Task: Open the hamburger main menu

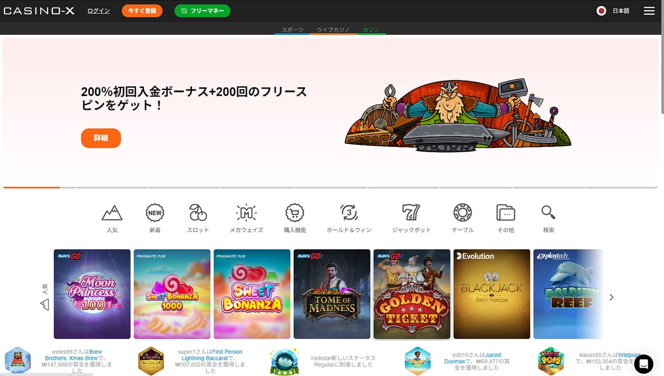Action: pyautogui.click(x=649, y=11)
